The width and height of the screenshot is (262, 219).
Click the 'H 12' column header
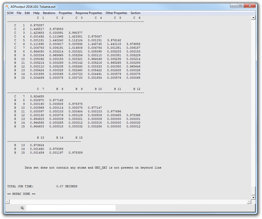137,89
